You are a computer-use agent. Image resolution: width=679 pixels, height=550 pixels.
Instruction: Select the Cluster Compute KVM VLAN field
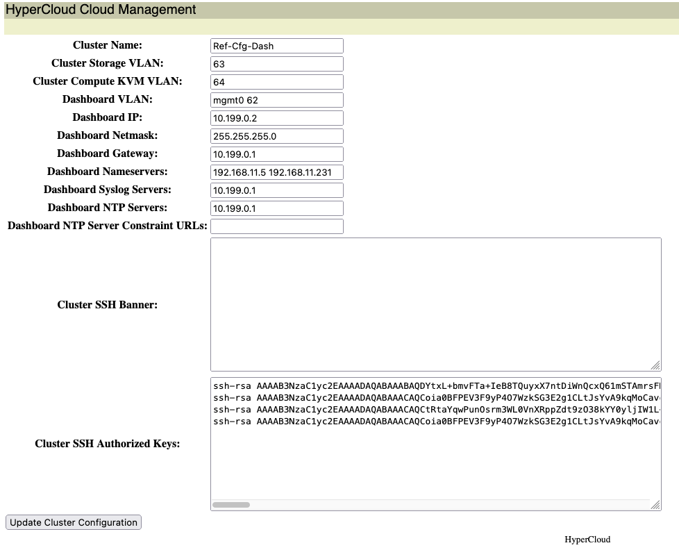pos(276,82)
